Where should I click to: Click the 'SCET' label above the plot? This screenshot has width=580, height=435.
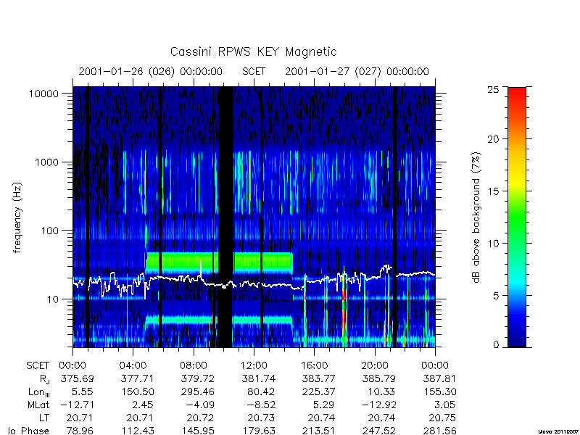point(254,71)
